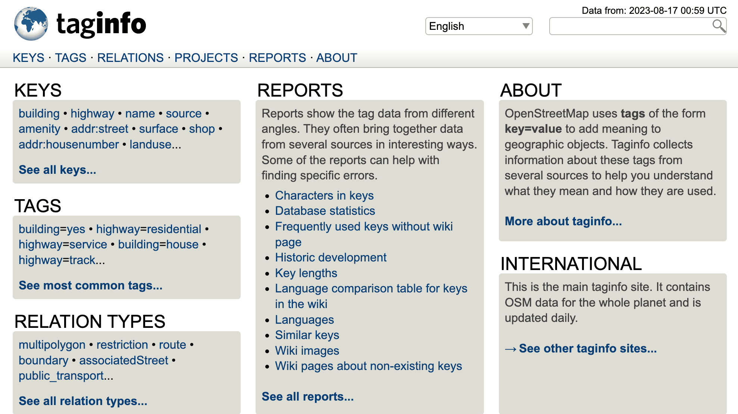Open REPORTS in the navigation bar
This screenshot has height=414, width=738.
point(277,58)
